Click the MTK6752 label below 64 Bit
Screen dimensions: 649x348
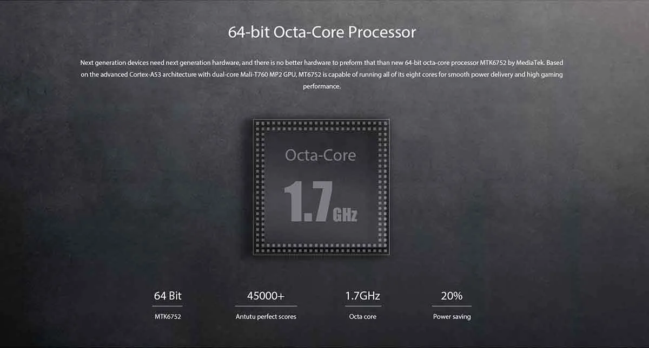click(168, 317)
